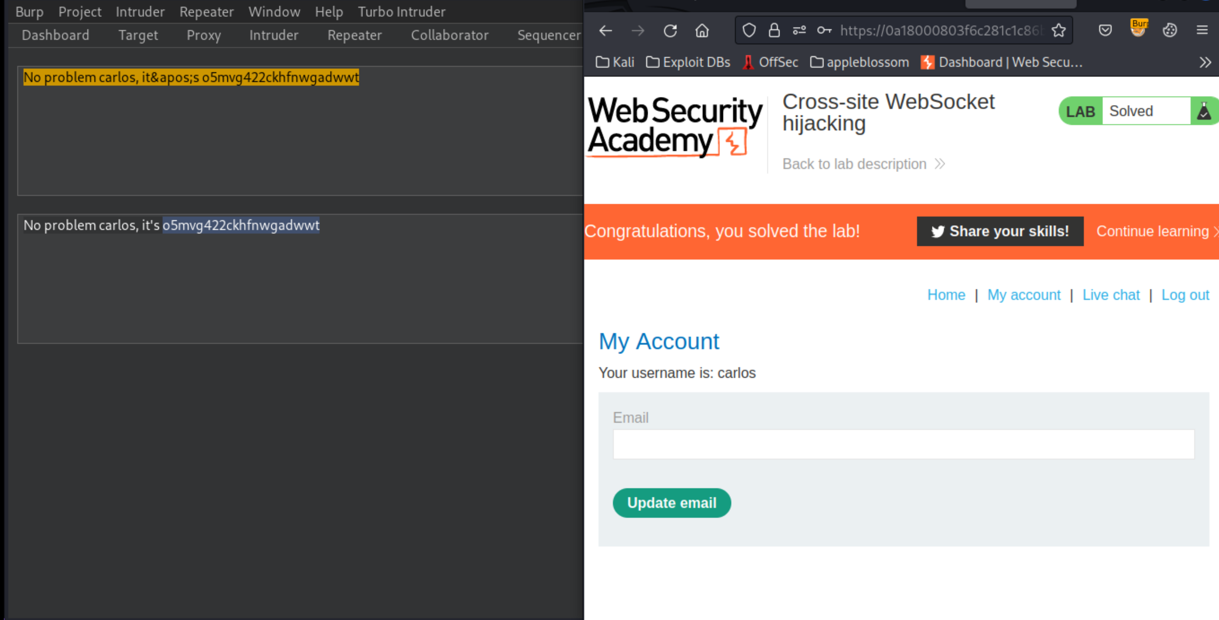
Task: Open the Repeater menu in Burp menu bar
Action: [x=206, y=12]
